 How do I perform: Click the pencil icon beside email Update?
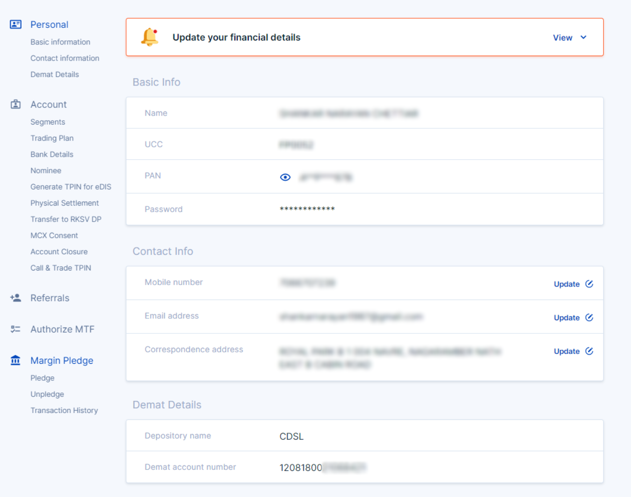pyautogui.click(x=589, y=317)
